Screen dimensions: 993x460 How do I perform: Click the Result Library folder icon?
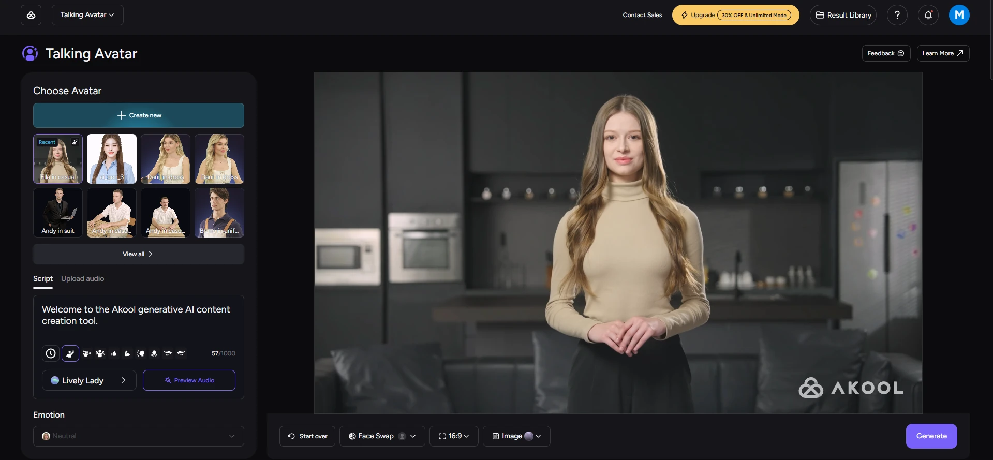click(820, 15)
